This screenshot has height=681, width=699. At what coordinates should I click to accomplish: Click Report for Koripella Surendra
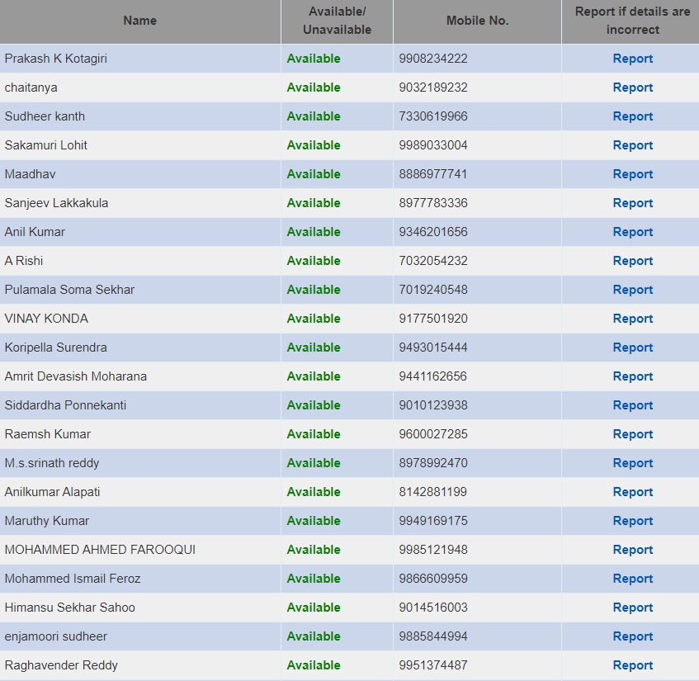tap(633, 348)
